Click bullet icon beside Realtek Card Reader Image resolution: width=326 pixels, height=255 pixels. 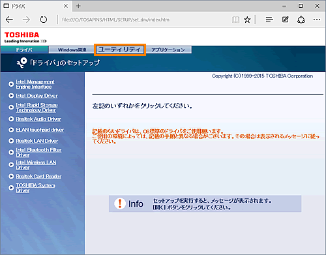pyautogui.click(x=11, y=176)
